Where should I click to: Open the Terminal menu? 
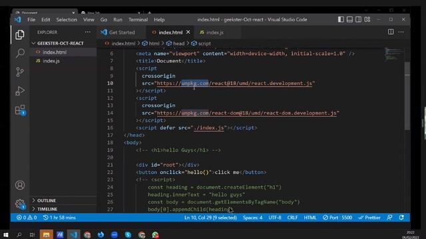tap(138, 19)
